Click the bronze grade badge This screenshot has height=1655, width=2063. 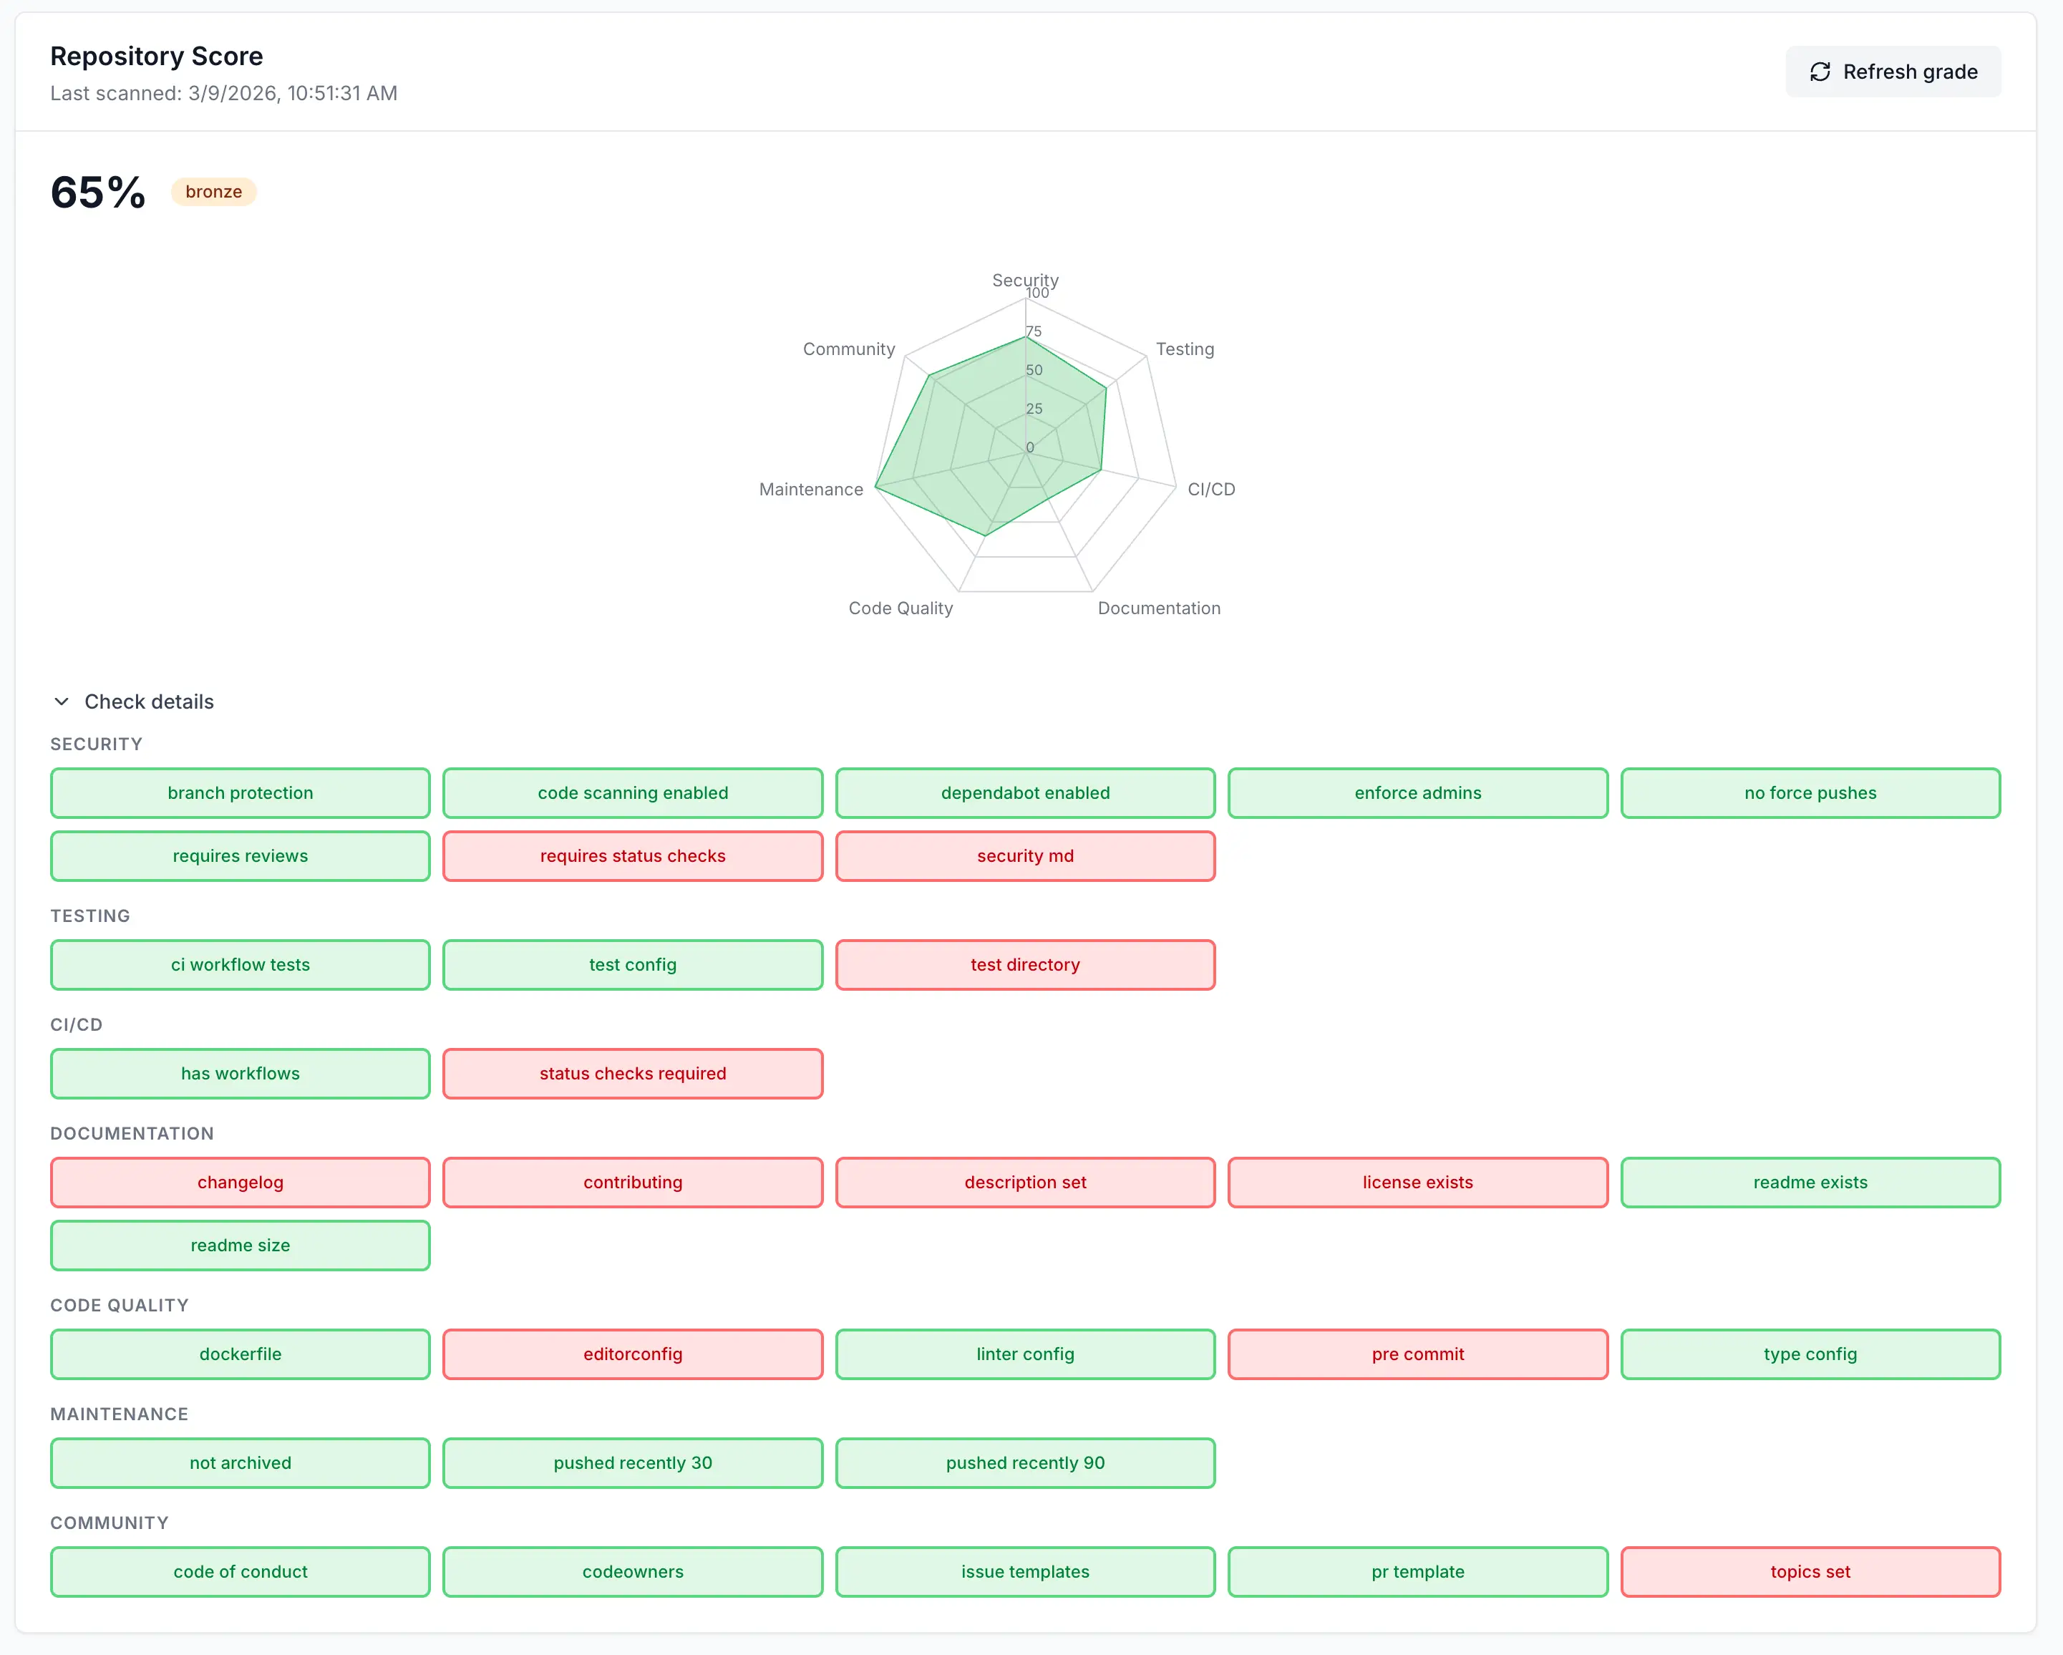pyautogui.click(x=213, y=191)
